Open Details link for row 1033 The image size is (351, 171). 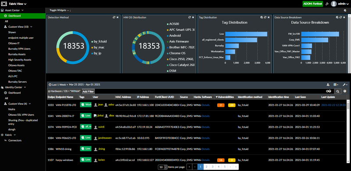(x=206, y=105)
